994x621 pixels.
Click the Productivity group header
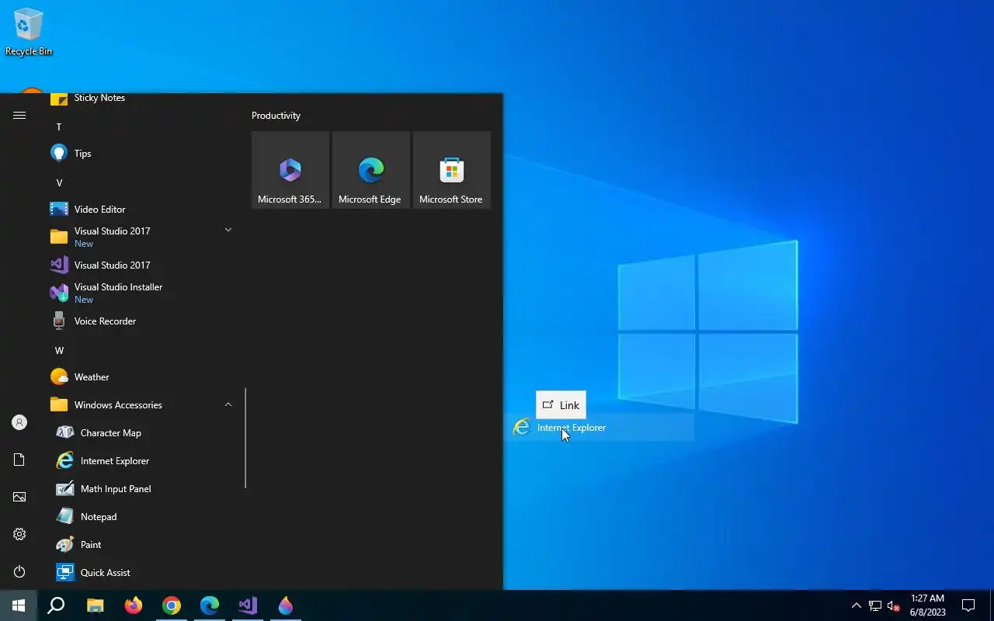pos(276,116)
